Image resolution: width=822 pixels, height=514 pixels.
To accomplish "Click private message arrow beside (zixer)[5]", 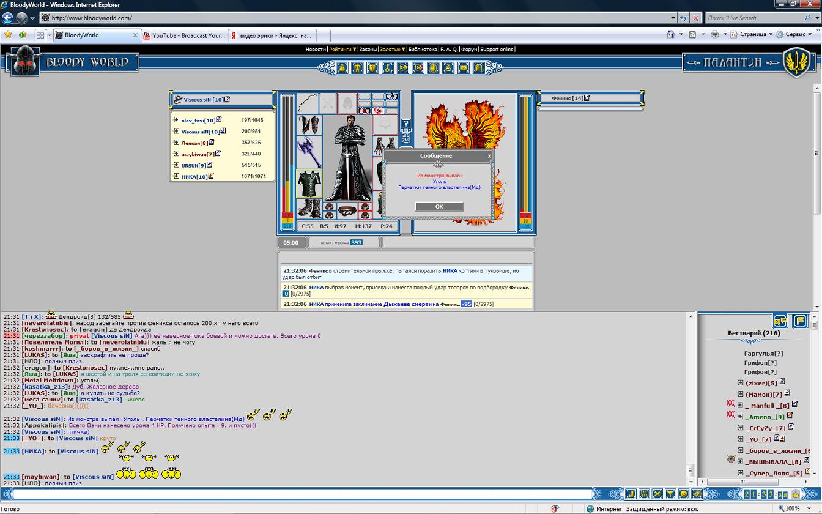I will (x=741, y=383).
